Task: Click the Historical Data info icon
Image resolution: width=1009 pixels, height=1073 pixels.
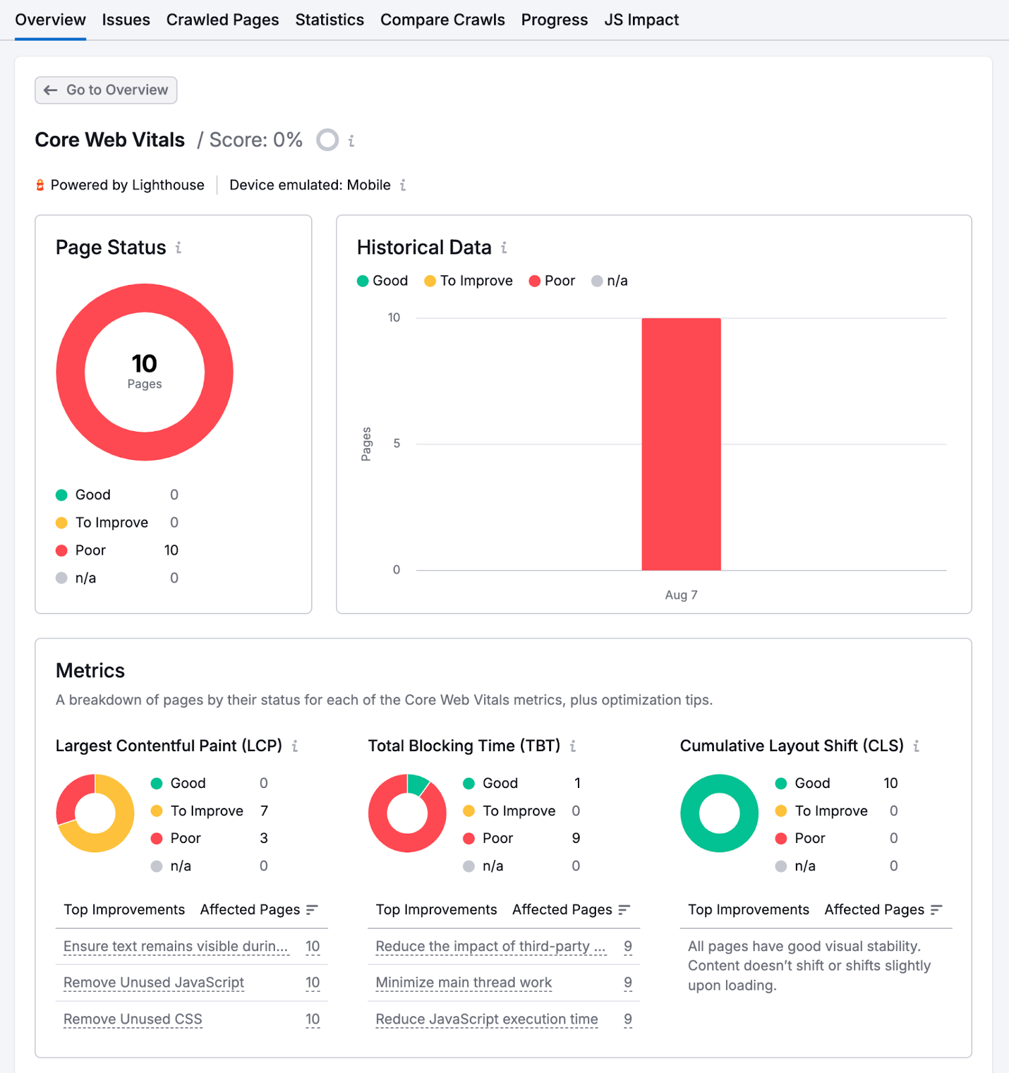Action: [x=504, y=247]
